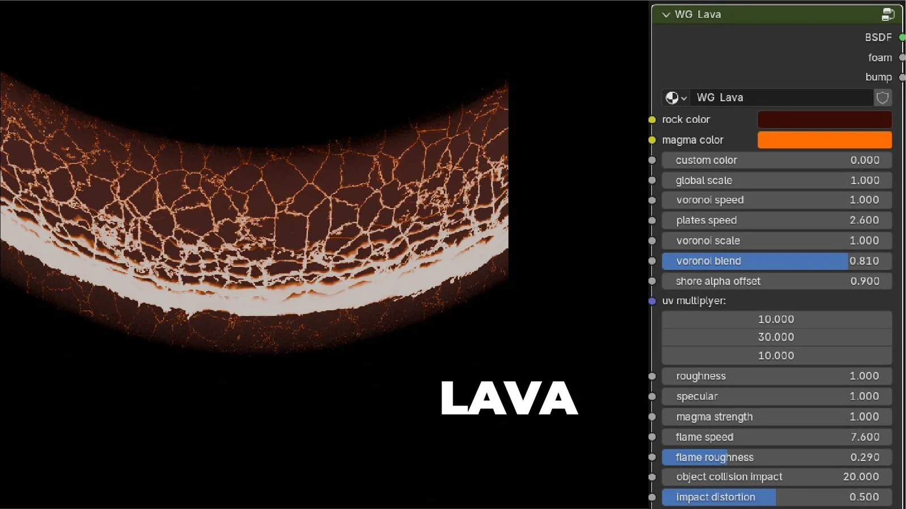906x509 pixels.
Task: Collapse the WG Lava node with its chevron
Action: click(665, 14)
